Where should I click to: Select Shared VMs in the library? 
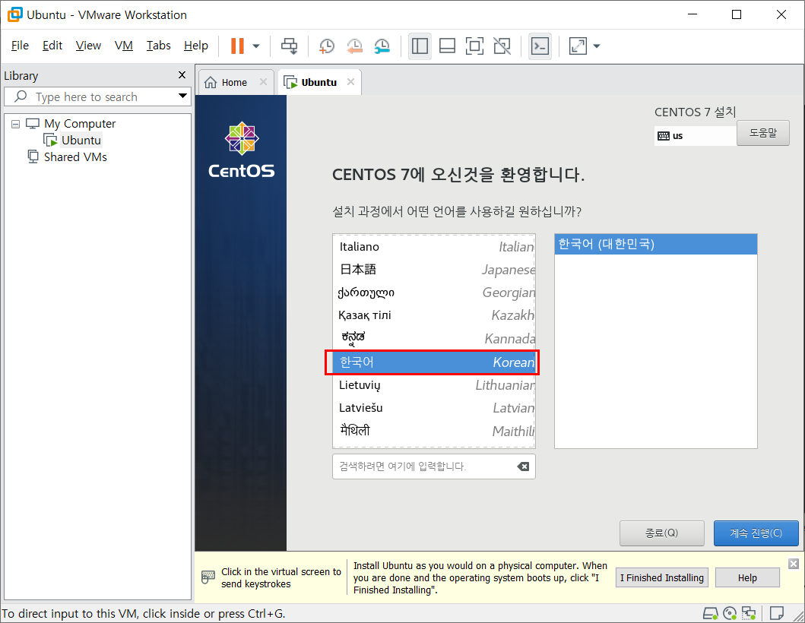[x=75, y=157]
